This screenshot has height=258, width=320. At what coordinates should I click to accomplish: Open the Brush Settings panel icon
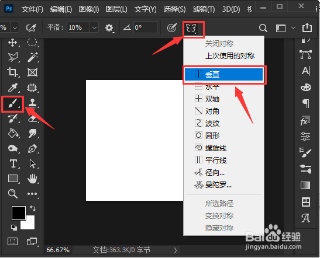click(305, 153)
